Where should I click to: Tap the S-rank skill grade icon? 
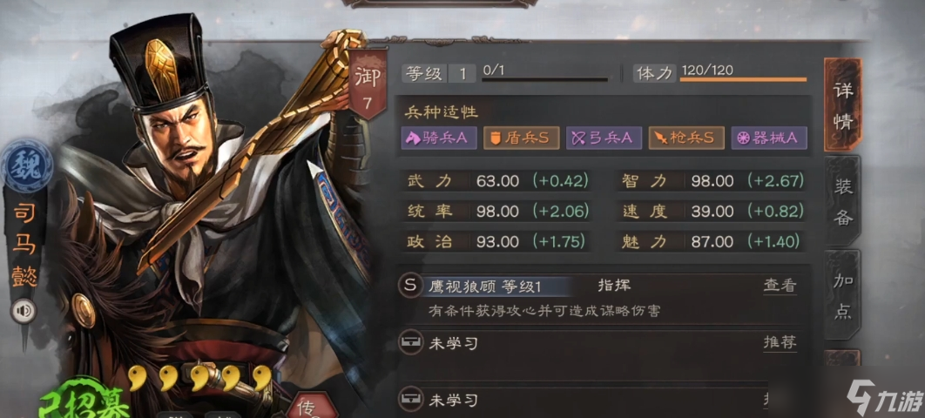(x=410, y=286)
